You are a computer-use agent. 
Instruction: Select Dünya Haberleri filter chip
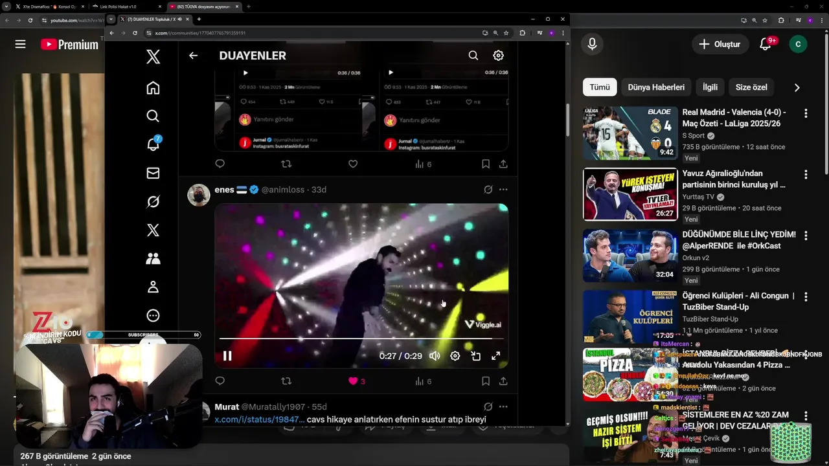pos(656,87)
